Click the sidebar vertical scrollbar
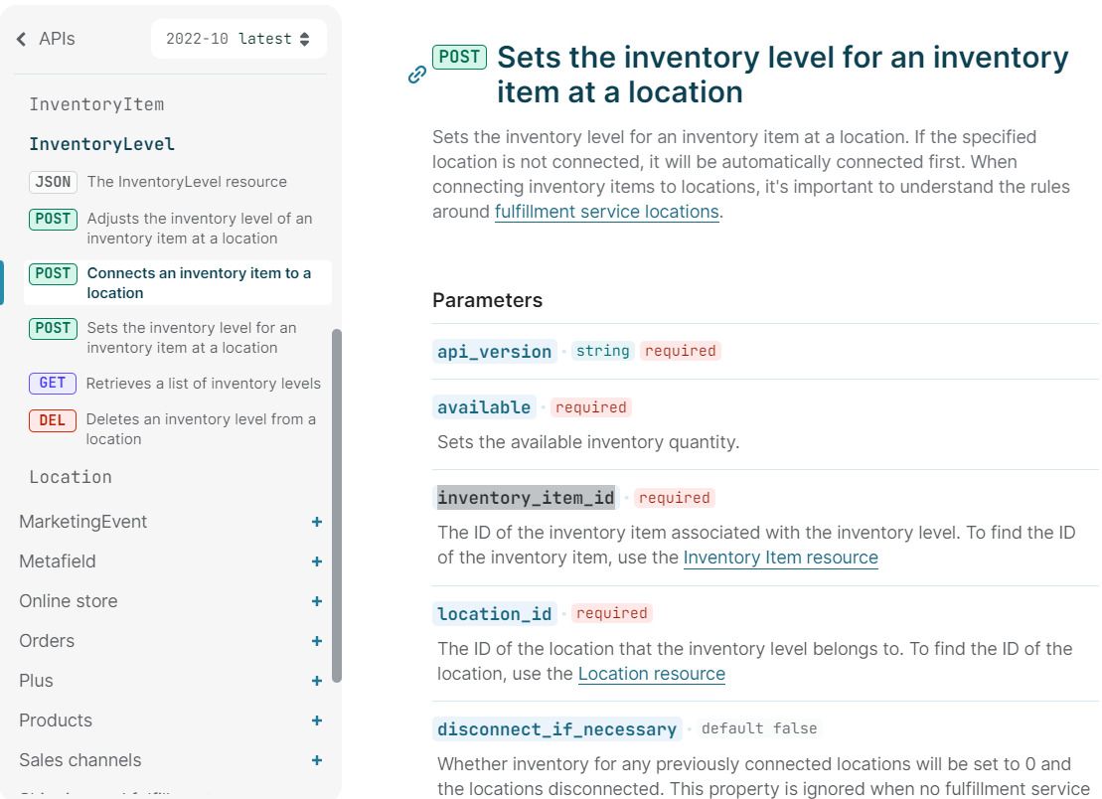 tap(337, 505)
